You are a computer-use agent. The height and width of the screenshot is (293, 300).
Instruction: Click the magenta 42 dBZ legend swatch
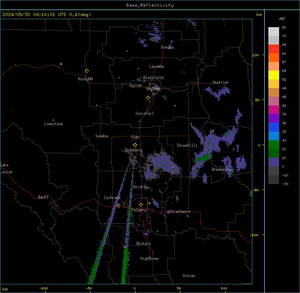pos(274,110)
